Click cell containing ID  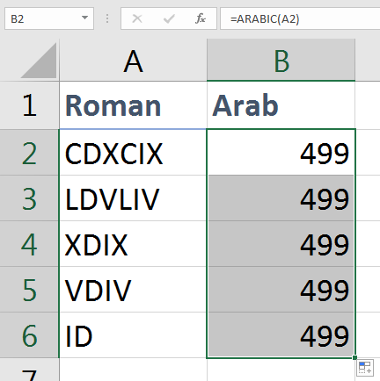(133, 335)
